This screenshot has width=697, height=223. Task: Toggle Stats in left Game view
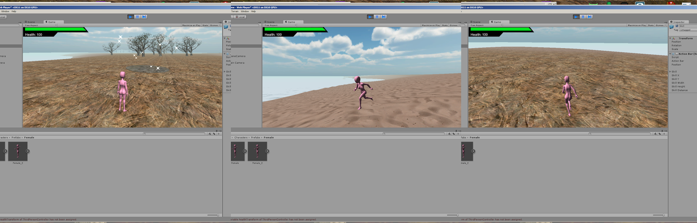(x=205, y=26)
